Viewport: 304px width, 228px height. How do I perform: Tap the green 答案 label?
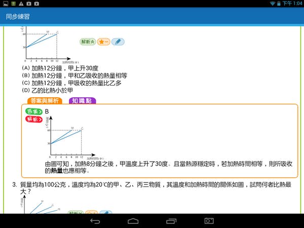click(34, 111)
